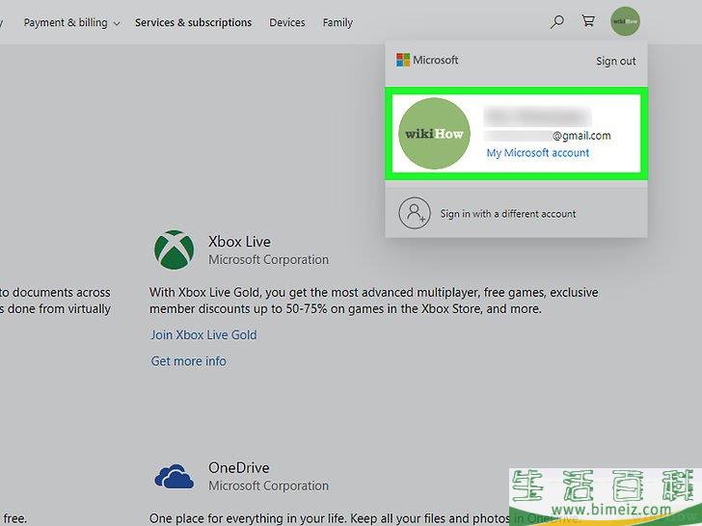
Task: Expand the Payment & billing dropdown
Action: (71, 22)
